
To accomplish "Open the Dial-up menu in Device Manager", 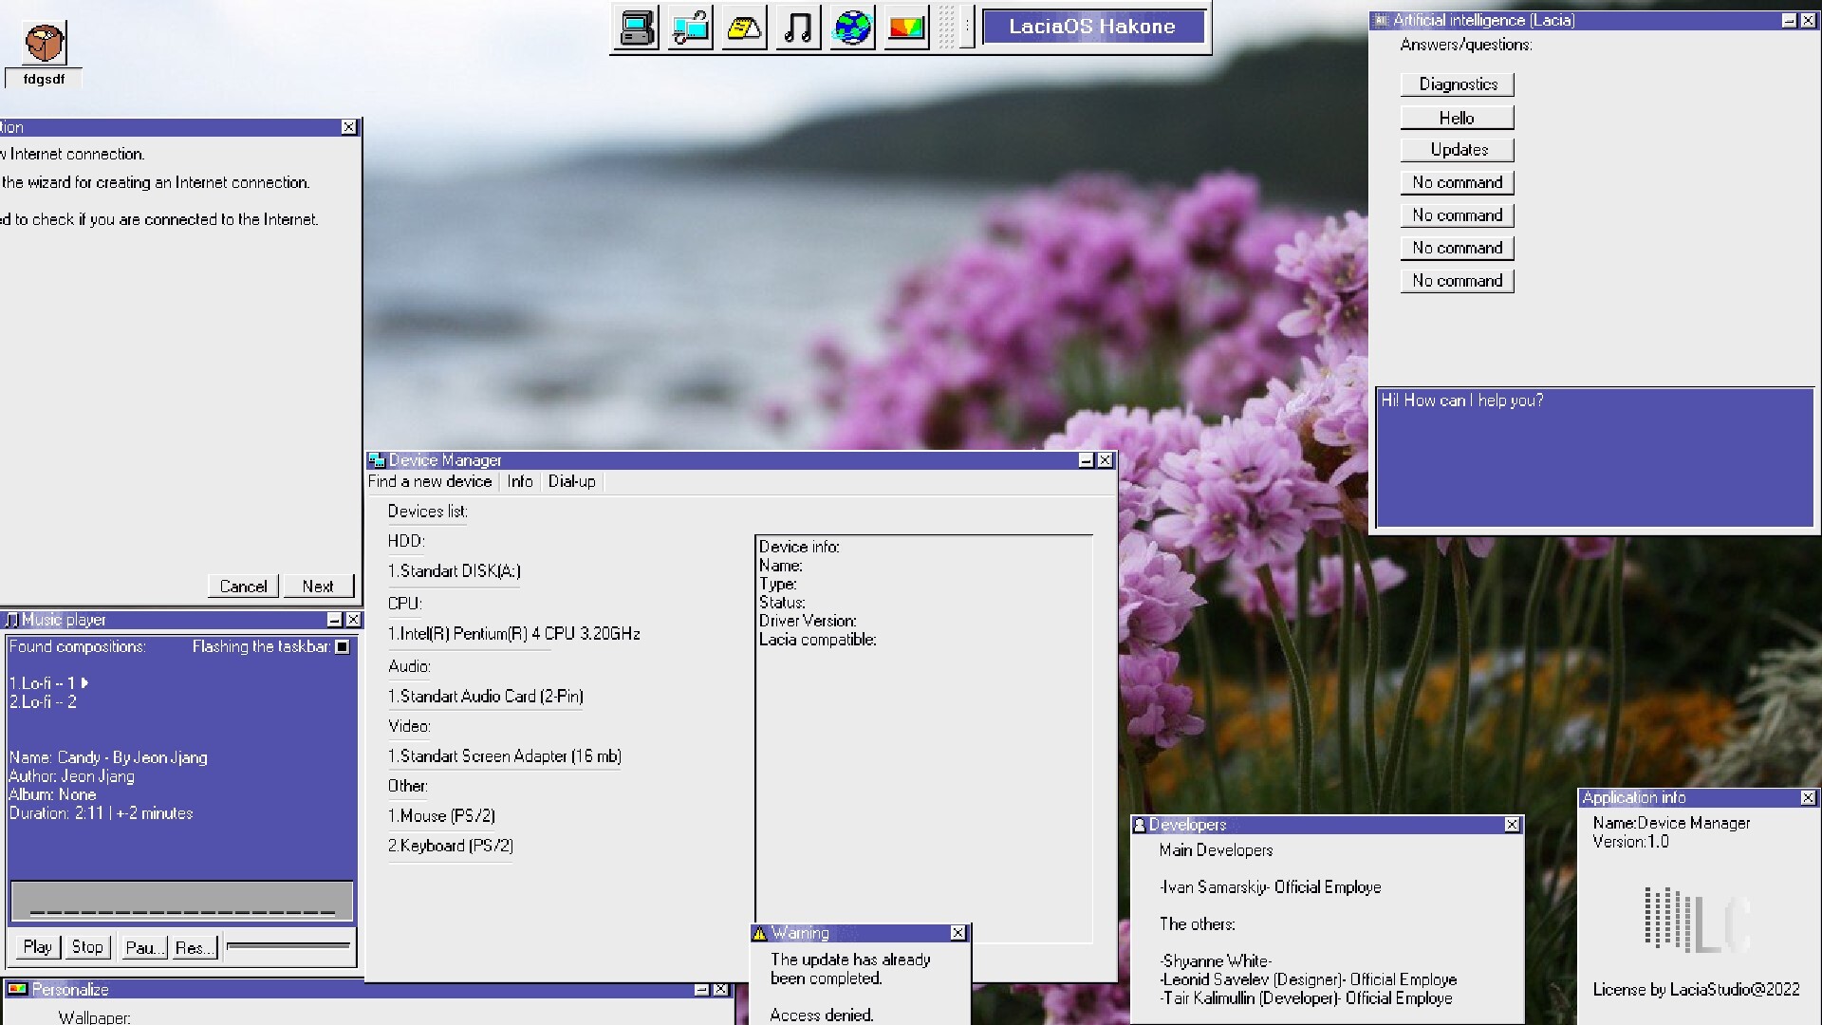I will click(x=571, y=482).
